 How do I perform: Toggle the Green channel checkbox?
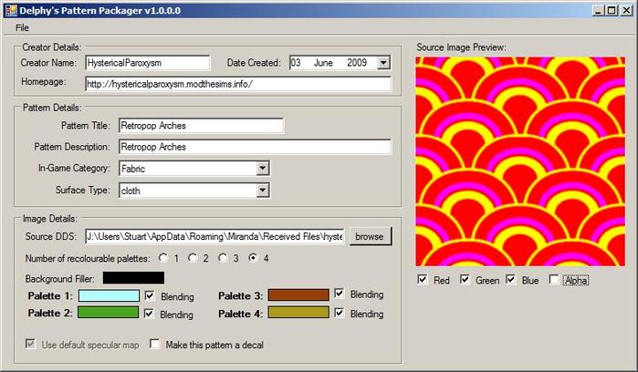tap(465, 279)
